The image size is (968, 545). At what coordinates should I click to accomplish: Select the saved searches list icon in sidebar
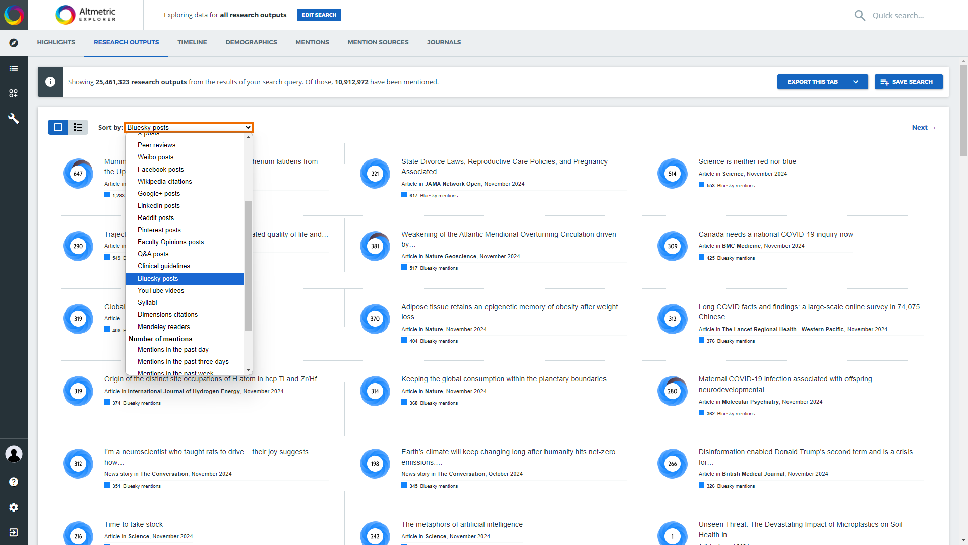[x=14, y=68]
